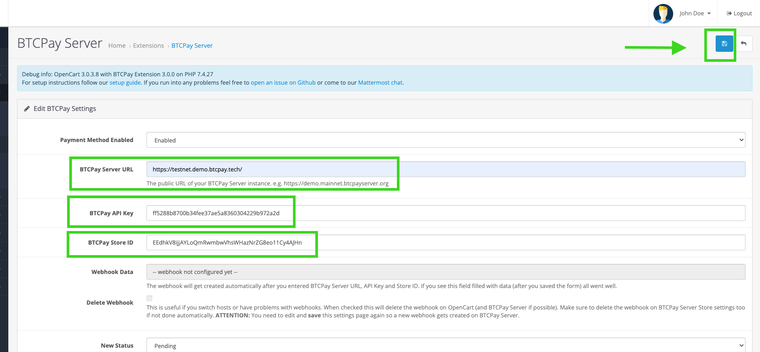
Task: Follow 'open an issue on Github' link
Action: click(283, 82)
